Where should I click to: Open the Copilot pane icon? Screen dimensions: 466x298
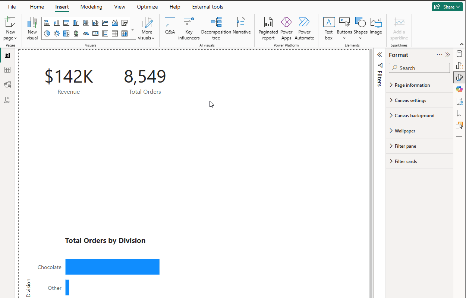click(x=459, y=89)
